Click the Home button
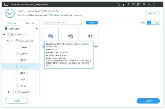 coord(16,101)
